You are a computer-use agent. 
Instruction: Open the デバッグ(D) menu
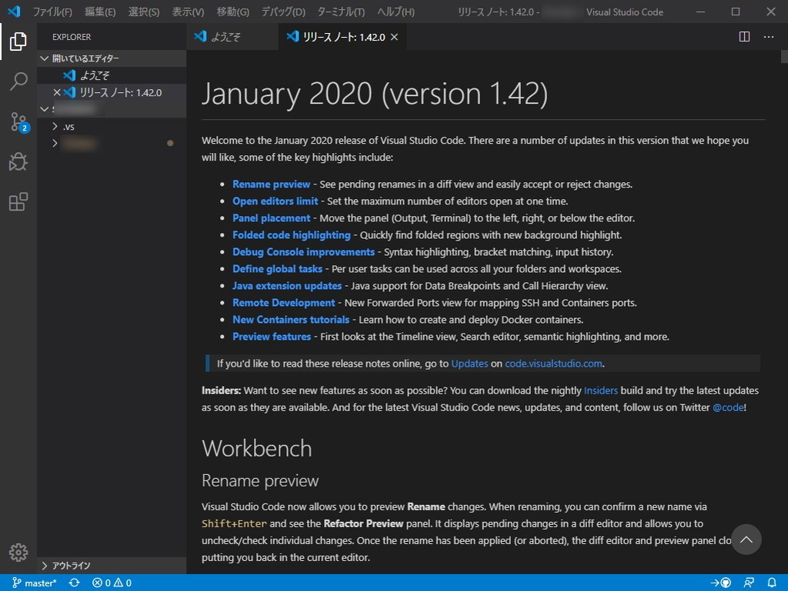pyautogui.click(x=283, y=12)
